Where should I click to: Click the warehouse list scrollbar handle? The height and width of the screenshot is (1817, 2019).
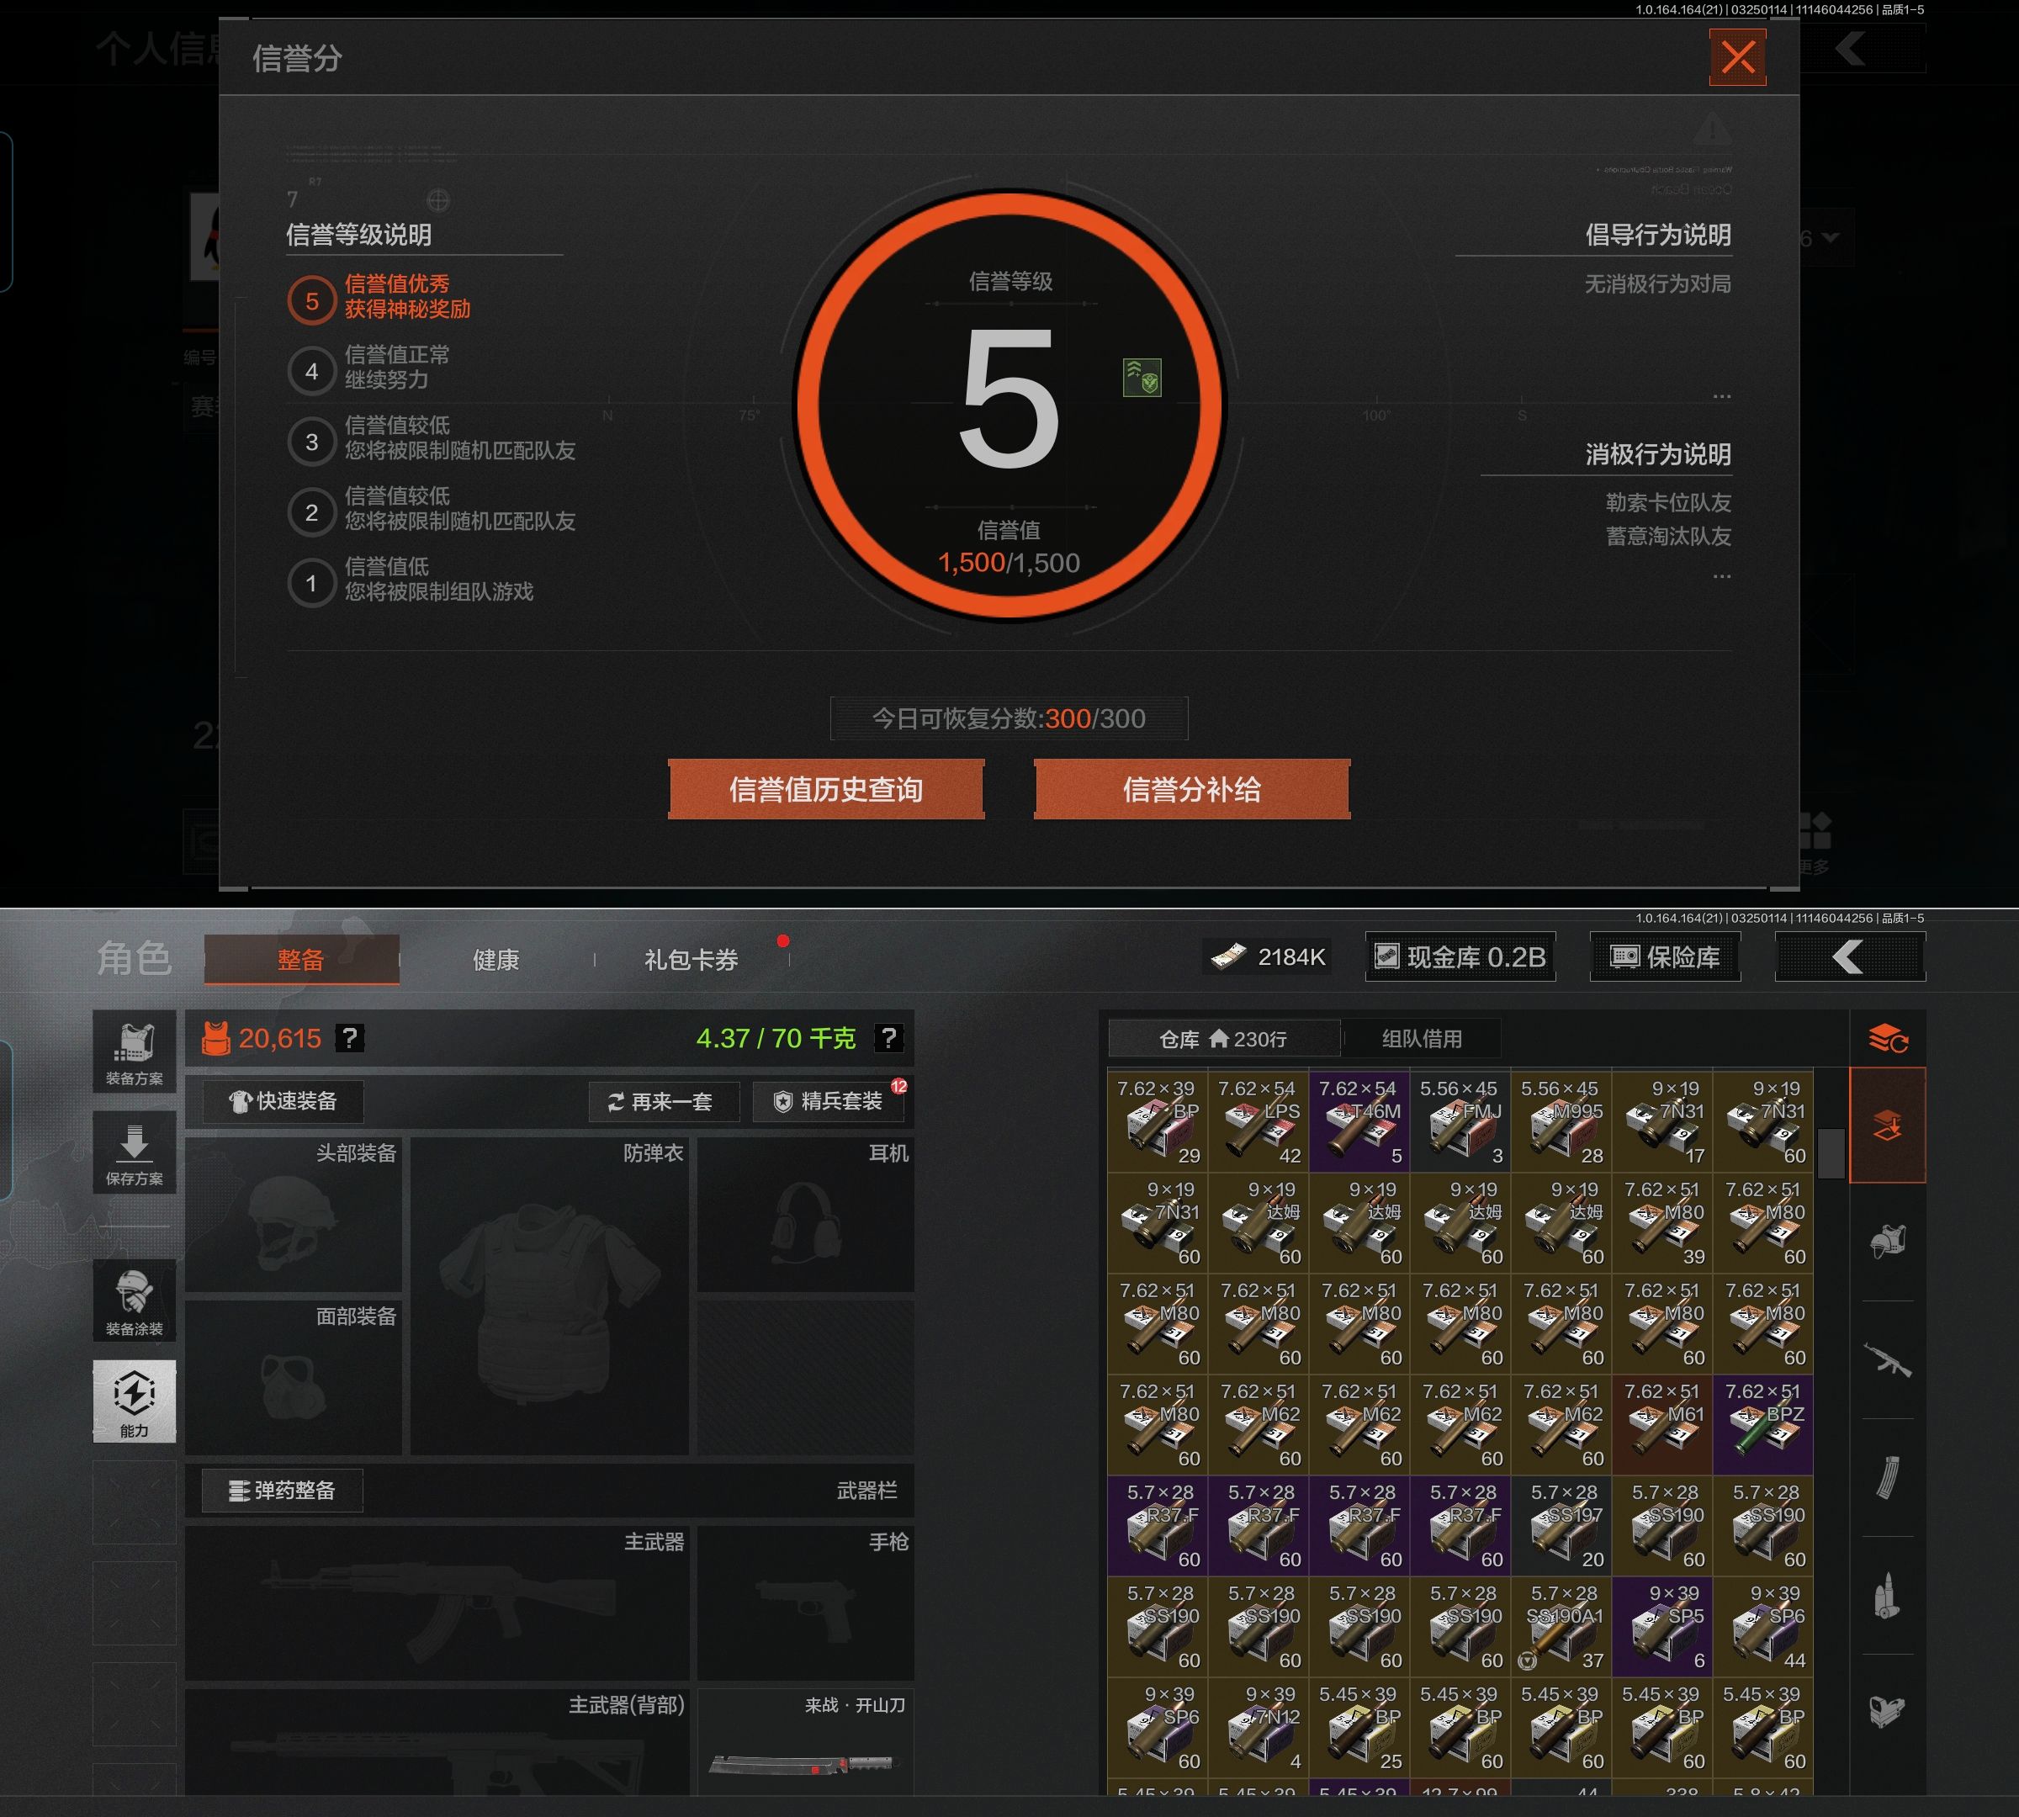pos(1831,1153)
